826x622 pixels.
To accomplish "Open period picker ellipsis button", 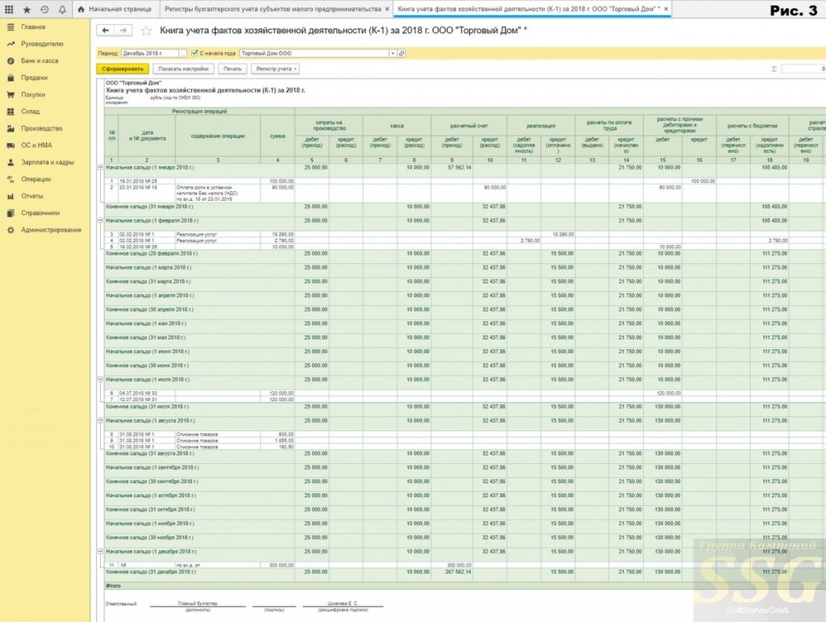I will point(182,53).
